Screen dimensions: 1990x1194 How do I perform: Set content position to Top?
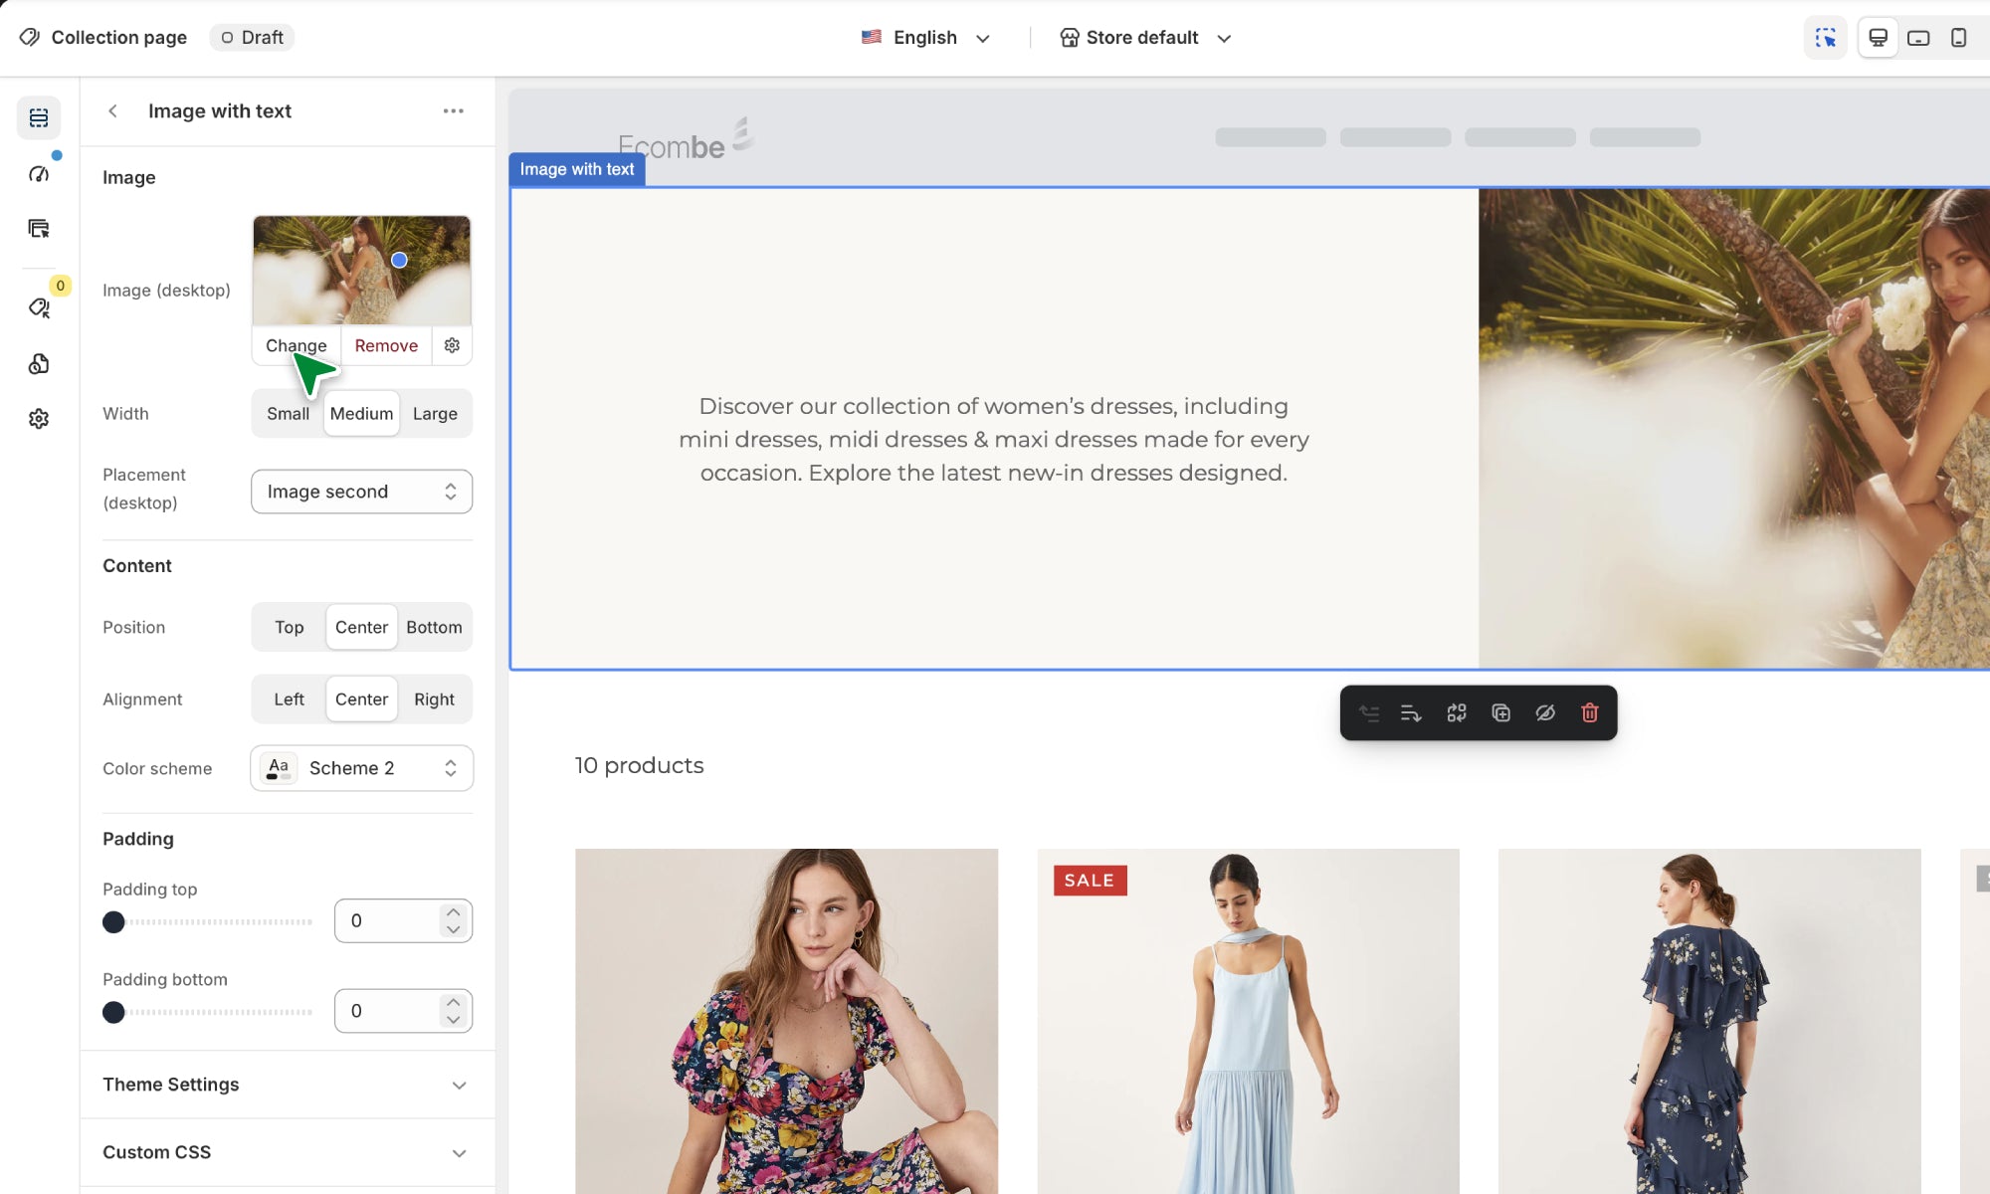(x=289, y=628)
